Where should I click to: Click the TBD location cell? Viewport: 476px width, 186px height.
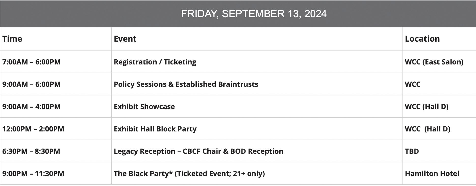click(x=412, y=151)
